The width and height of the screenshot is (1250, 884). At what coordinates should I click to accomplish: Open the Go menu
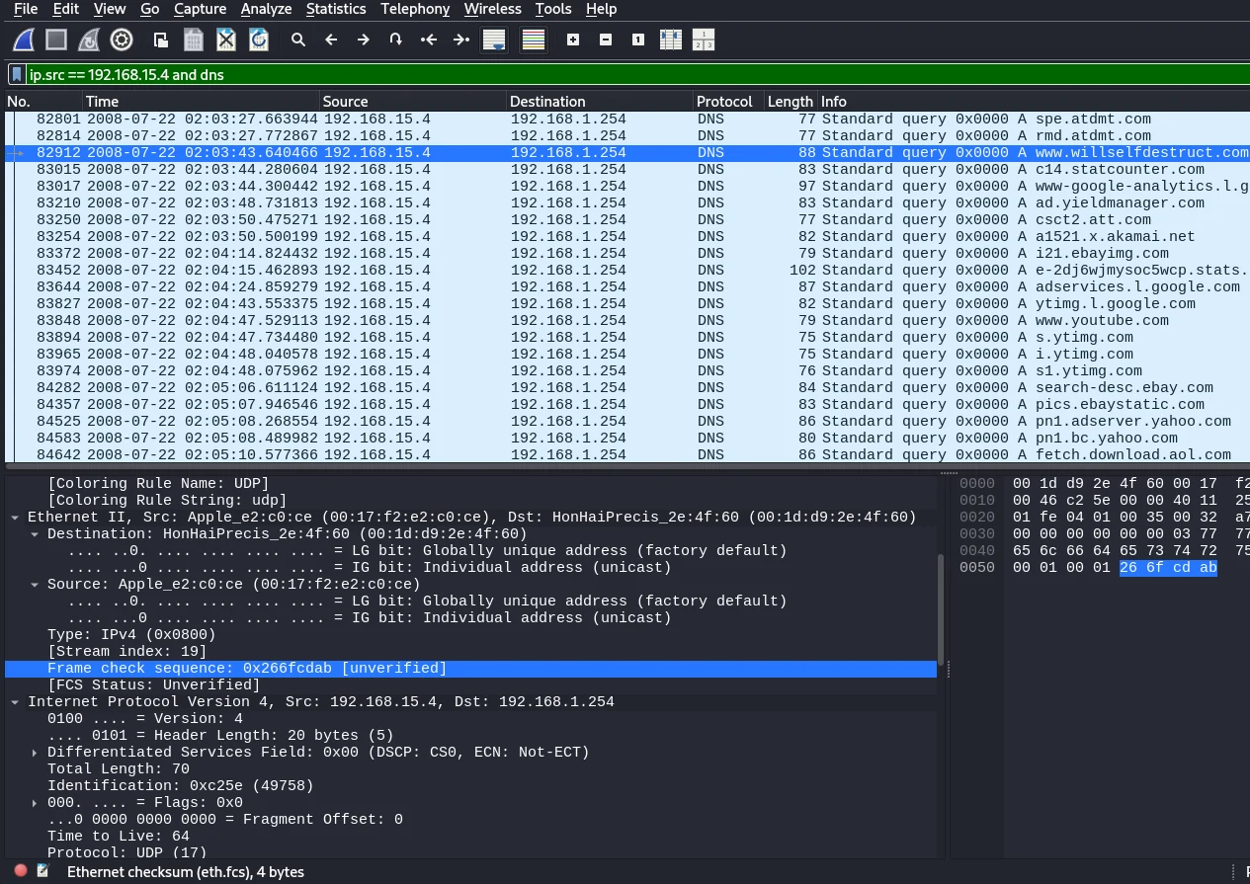point(150,9)
